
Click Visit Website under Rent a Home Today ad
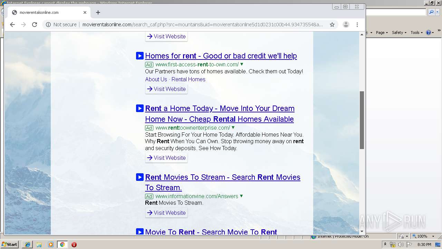(x=166, y=158)
